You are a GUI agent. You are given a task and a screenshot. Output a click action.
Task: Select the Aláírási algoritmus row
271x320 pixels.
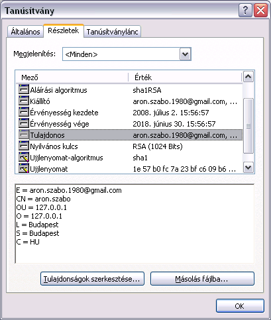click(x=131, y=90)
